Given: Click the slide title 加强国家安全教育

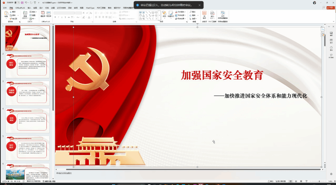Looking at the screenshot, I should pos(222,75).
